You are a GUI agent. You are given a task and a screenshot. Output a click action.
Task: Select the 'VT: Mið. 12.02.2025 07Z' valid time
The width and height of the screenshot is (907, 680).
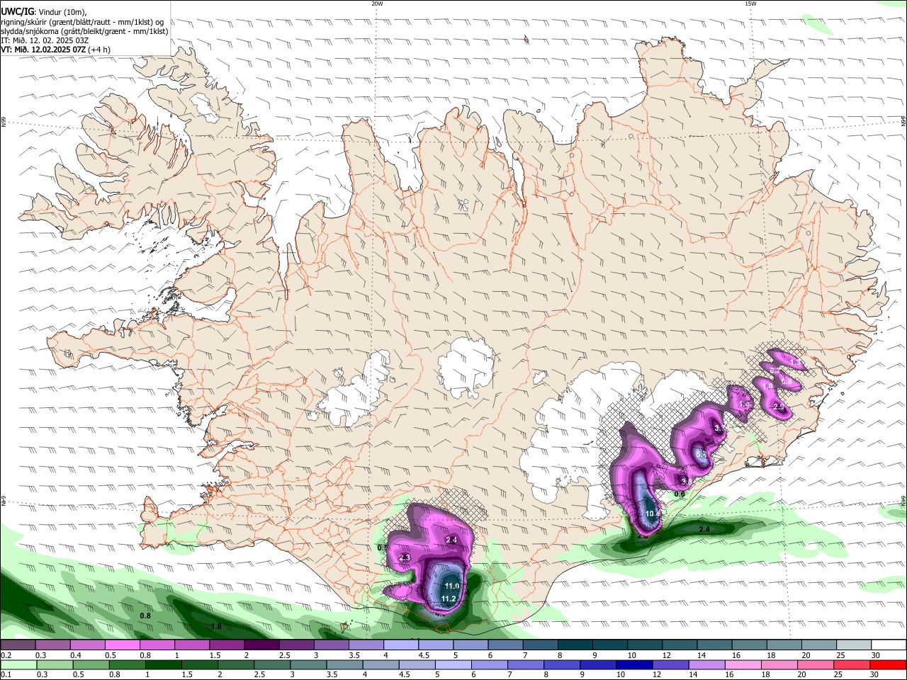click(43, 50)
